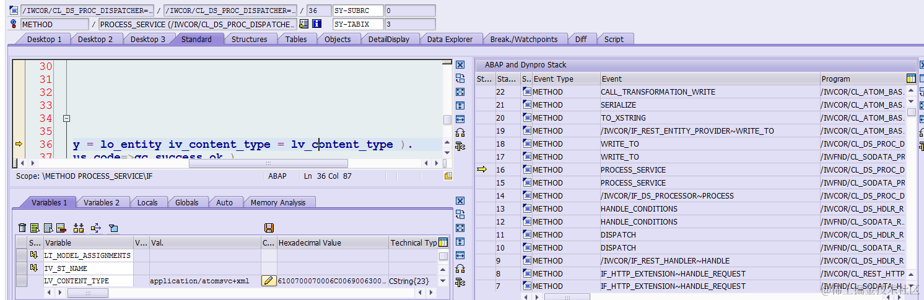
Task: Open the Diff tab
Action: [581, 39]
